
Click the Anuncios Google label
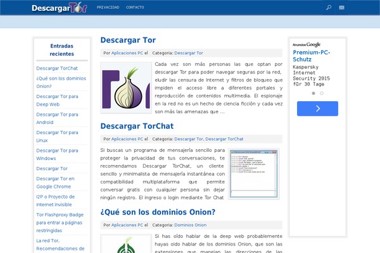tap(307, 44)
